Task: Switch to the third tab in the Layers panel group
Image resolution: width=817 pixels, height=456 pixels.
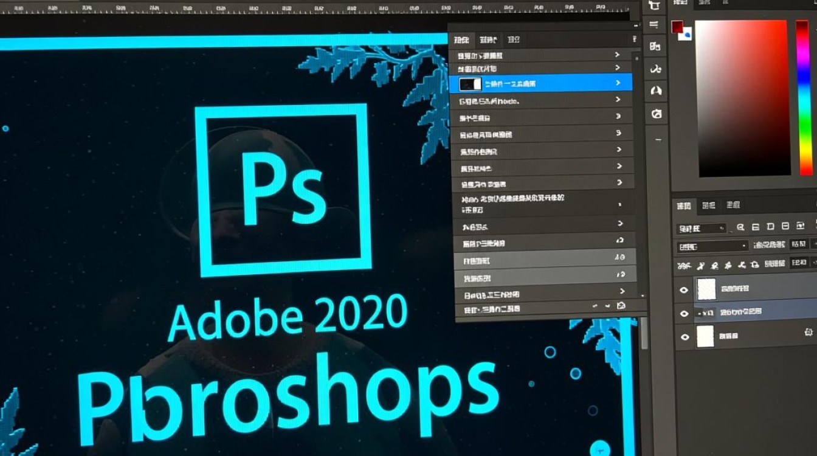Action: pos(733,205)
